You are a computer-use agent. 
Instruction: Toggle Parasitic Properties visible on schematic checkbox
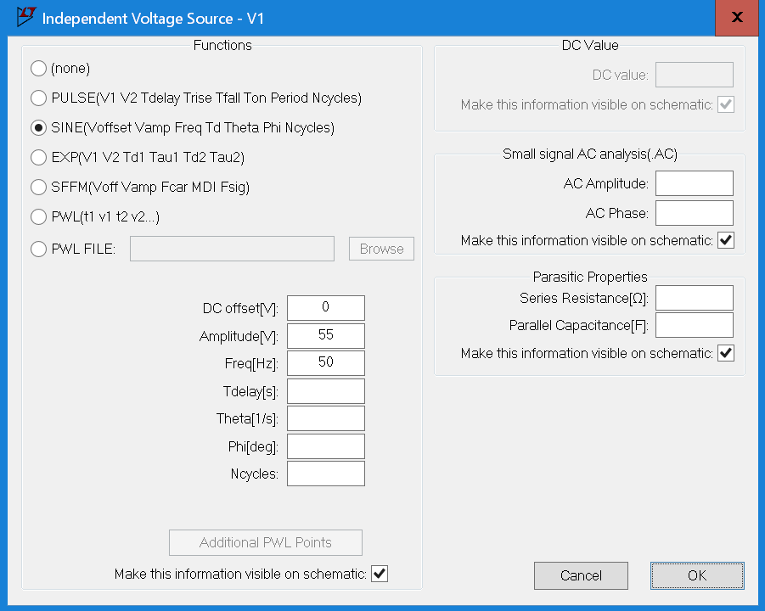[x=726, y=353]
